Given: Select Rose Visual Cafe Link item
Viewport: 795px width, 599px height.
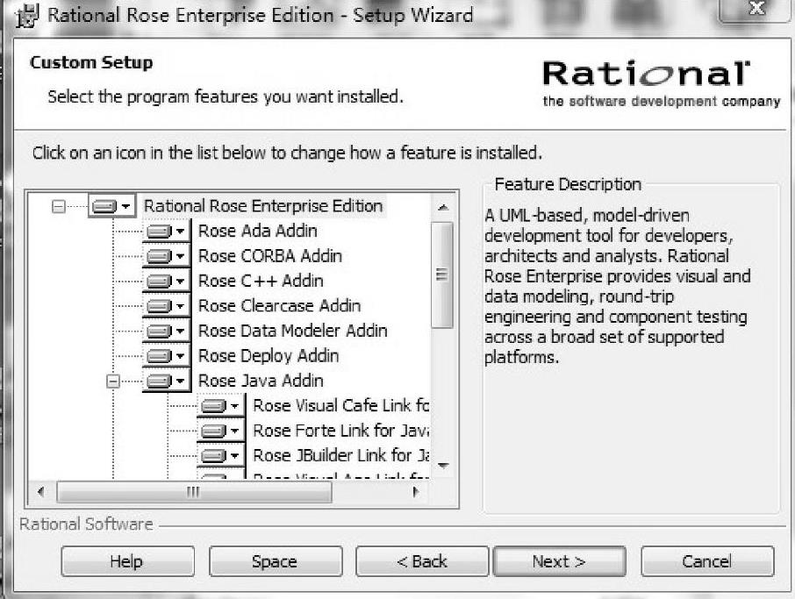Looking at the screenshot, I should (x=340, y=405).
